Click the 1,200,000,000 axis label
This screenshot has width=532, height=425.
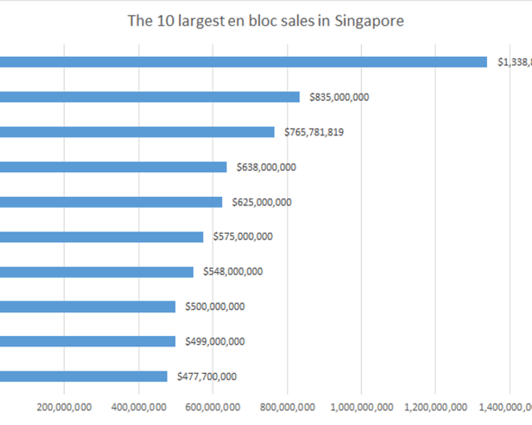[436, 407]
